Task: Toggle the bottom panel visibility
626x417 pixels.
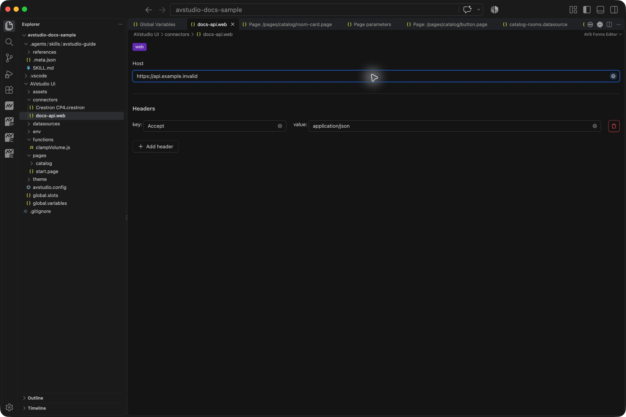Action: [600, 10]
